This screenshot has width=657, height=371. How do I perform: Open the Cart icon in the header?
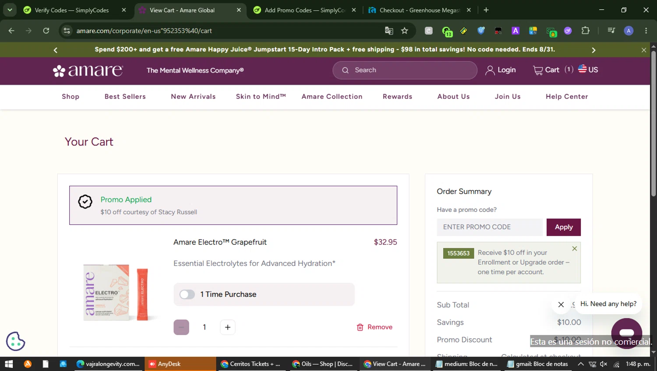538,70
